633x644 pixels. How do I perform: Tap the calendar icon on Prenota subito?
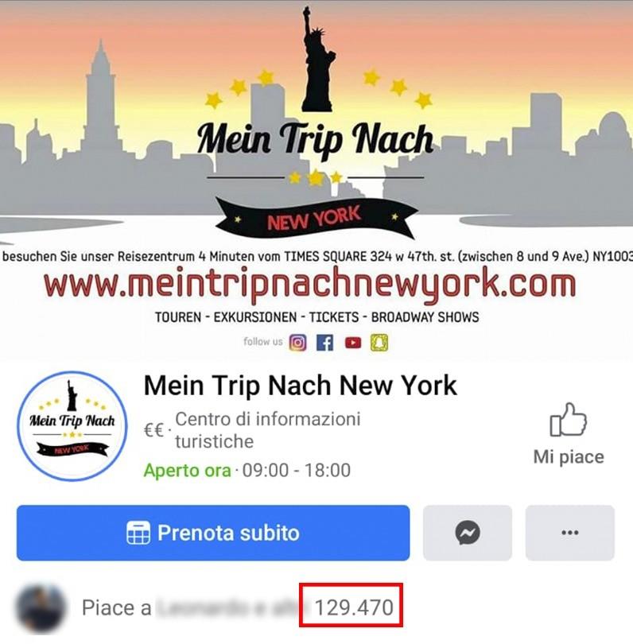tap(138, 533)
